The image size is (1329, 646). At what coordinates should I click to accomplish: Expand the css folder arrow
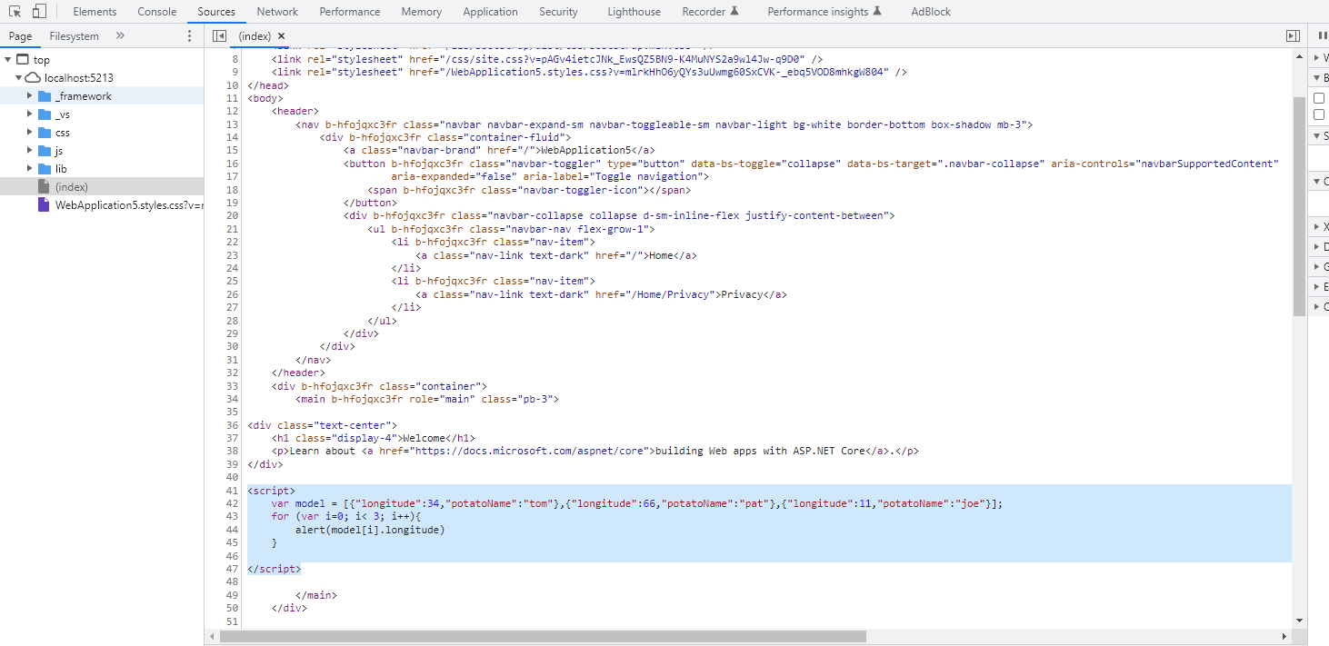coord(30,133)
